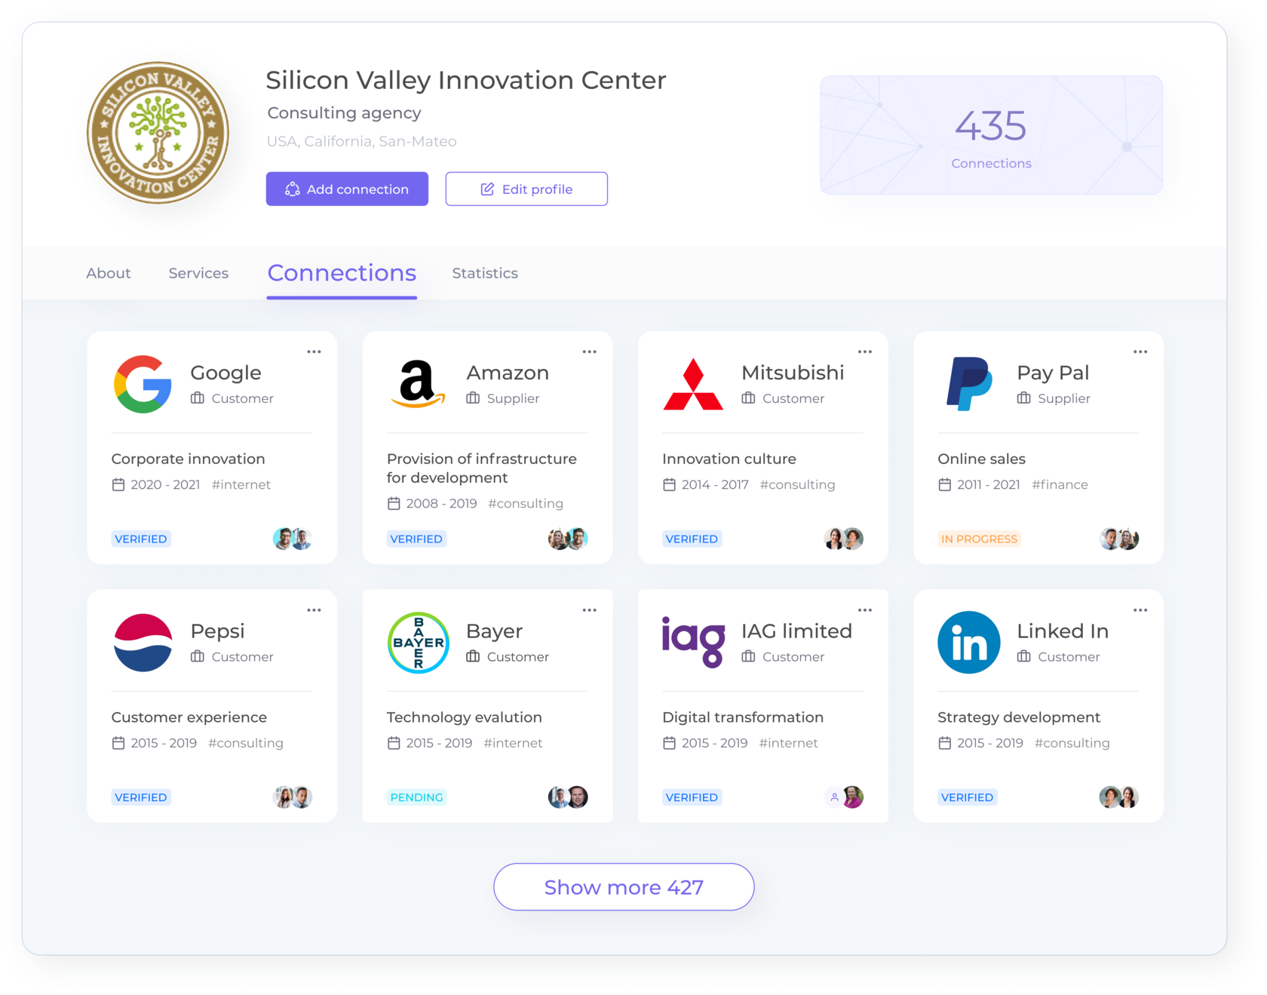Click the member avatars on Google card

click(293, 539)
